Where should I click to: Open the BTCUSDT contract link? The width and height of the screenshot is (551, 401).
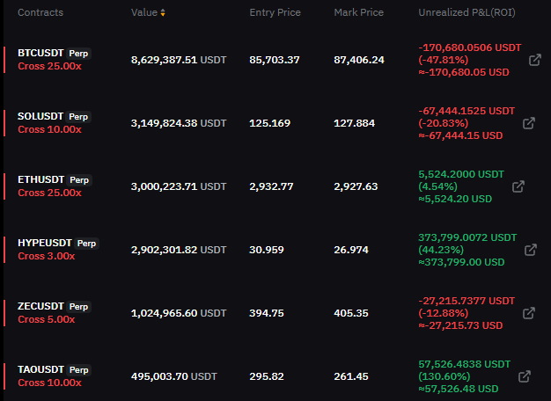40,53
